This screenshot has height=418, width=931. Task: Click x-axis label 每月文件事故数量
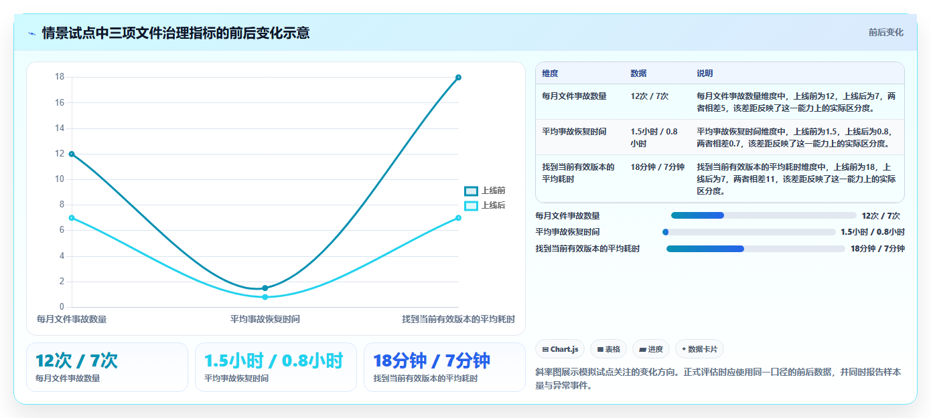tap(72, 319)
